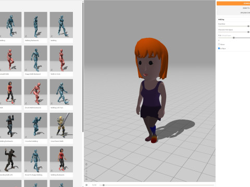Image resolution: width=250 pixels, height=187 pixels.
Task: Choose the Happy Walk Backward animation thumbnail
Action: (35, 59)
